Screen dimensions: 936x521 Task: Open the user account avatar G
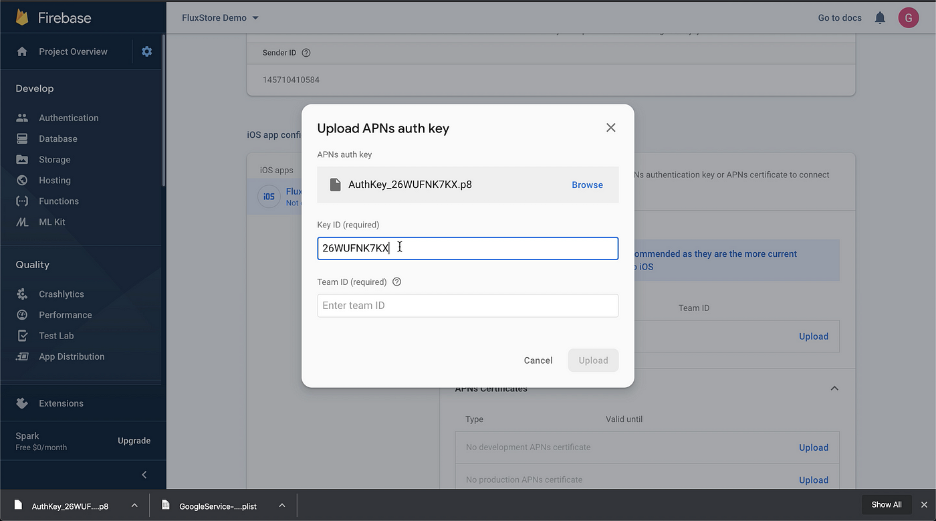tap(908, 18)
